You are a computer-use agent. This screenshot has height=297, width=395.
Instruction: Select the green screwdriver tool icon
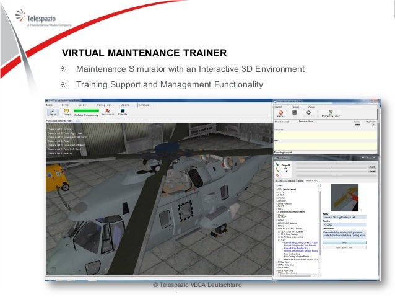pyautogui.click(x=277, y=164)
